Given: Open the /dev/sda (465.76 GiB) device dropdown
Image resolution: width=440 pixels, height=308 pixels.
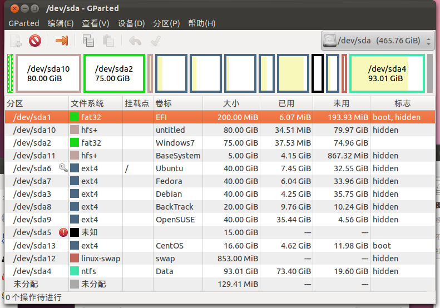Looking at the screenshot, I should point(378,41).
